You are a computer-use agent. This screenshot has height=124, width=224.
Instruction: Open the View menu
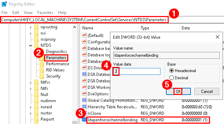(28, 13)
